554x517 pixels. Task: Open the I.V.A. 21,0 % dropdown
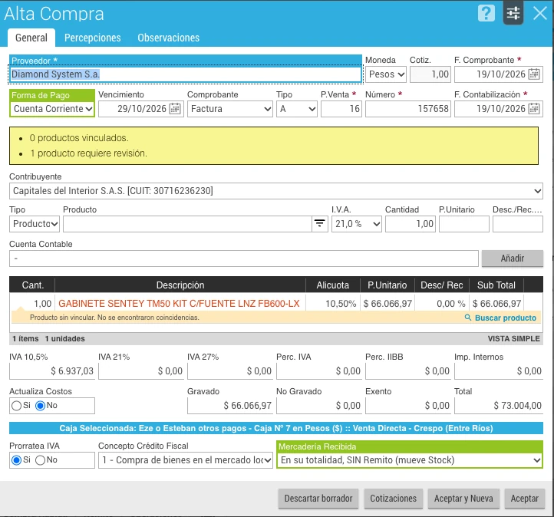point(357,224)
